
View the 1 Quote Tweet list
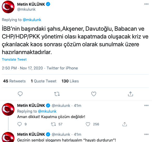(x=44, y=81)
